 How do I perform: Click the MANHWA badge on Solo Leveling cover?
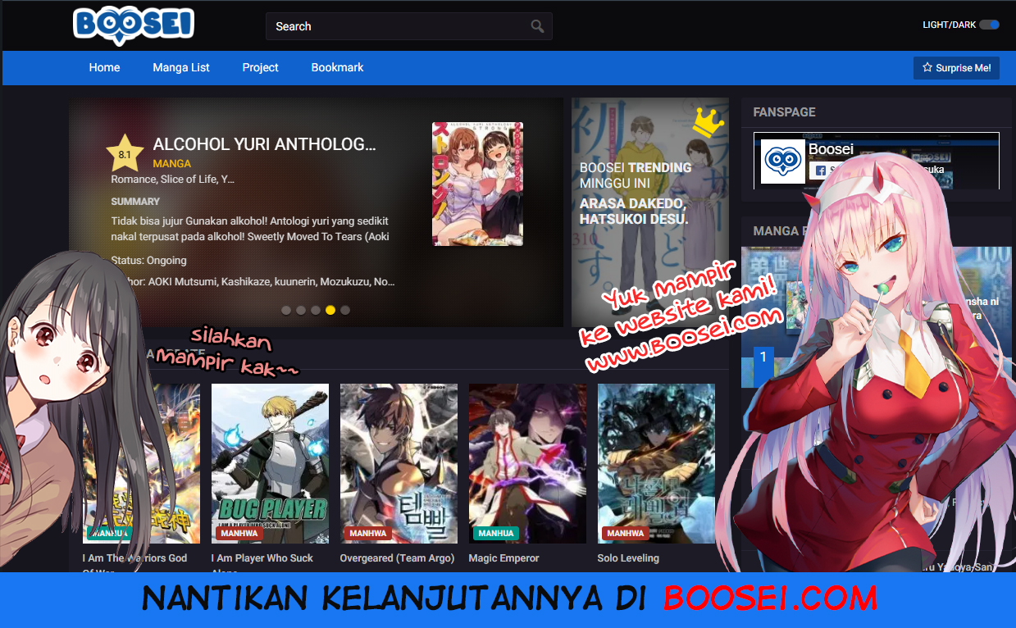pos(625,532)
